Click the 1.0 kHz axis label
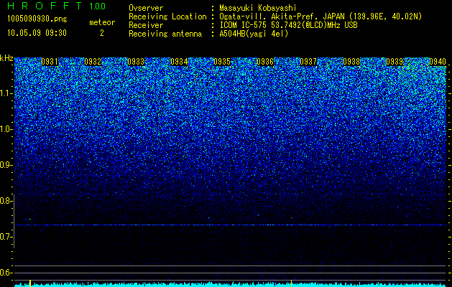The height and width of the screenshot is (287, 452). tap(6, 129)
